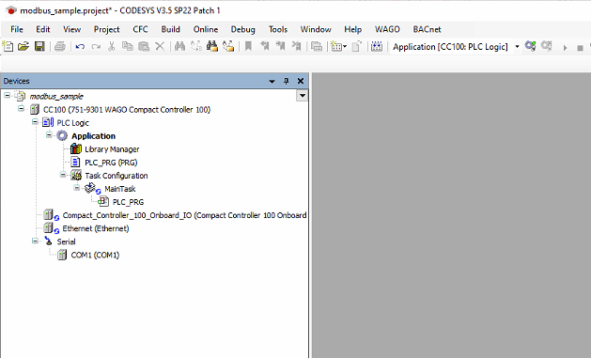Click Replace in project toolbar icon
The image size is (591, 358).
(x=228, y=46)
